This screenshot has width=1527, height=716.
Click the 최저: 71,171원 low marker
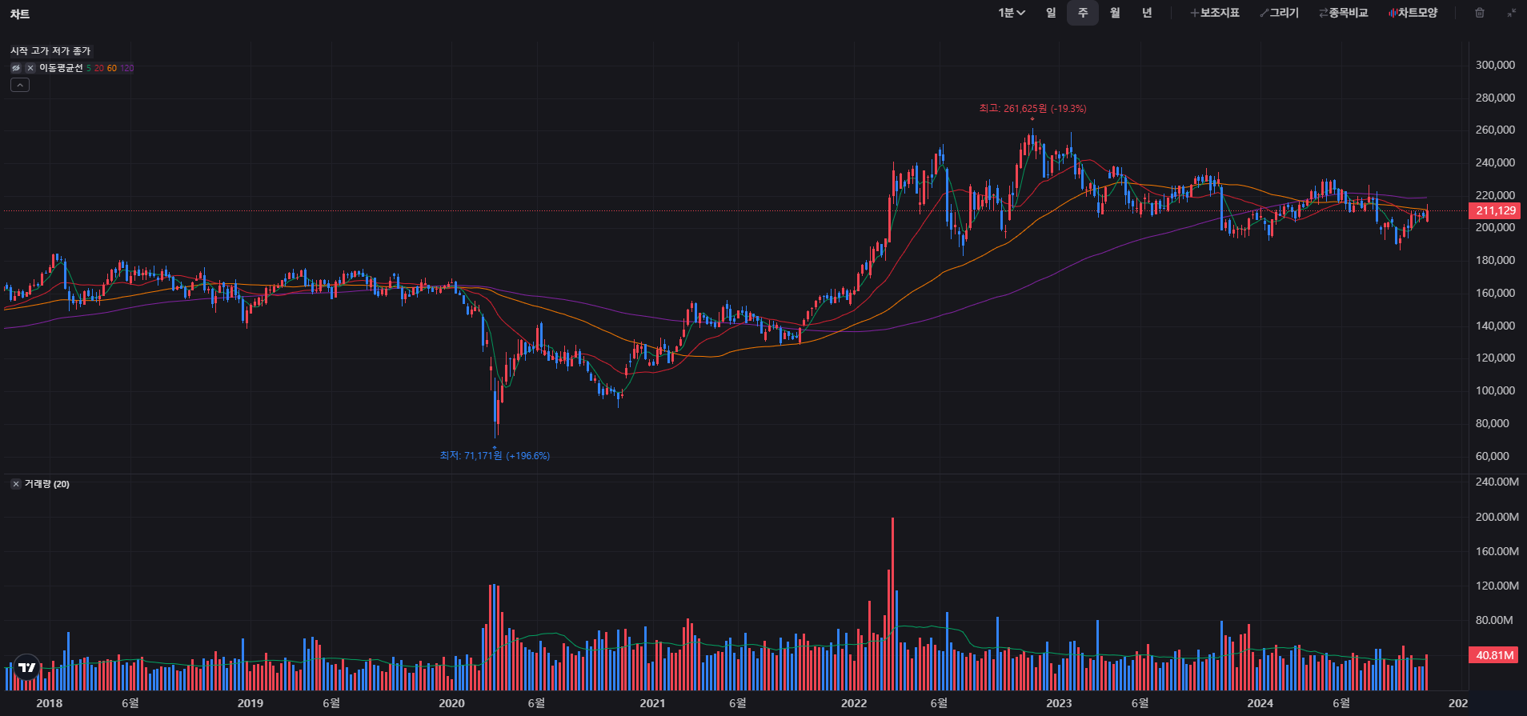[x=495, y=456]
